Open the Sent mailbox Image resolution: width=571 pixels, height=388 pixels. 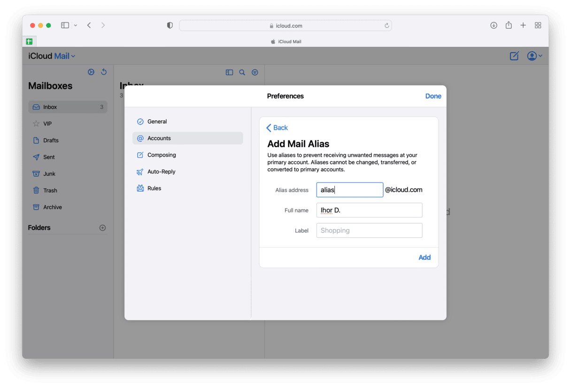pyautogui.click(x=68, y=157)
